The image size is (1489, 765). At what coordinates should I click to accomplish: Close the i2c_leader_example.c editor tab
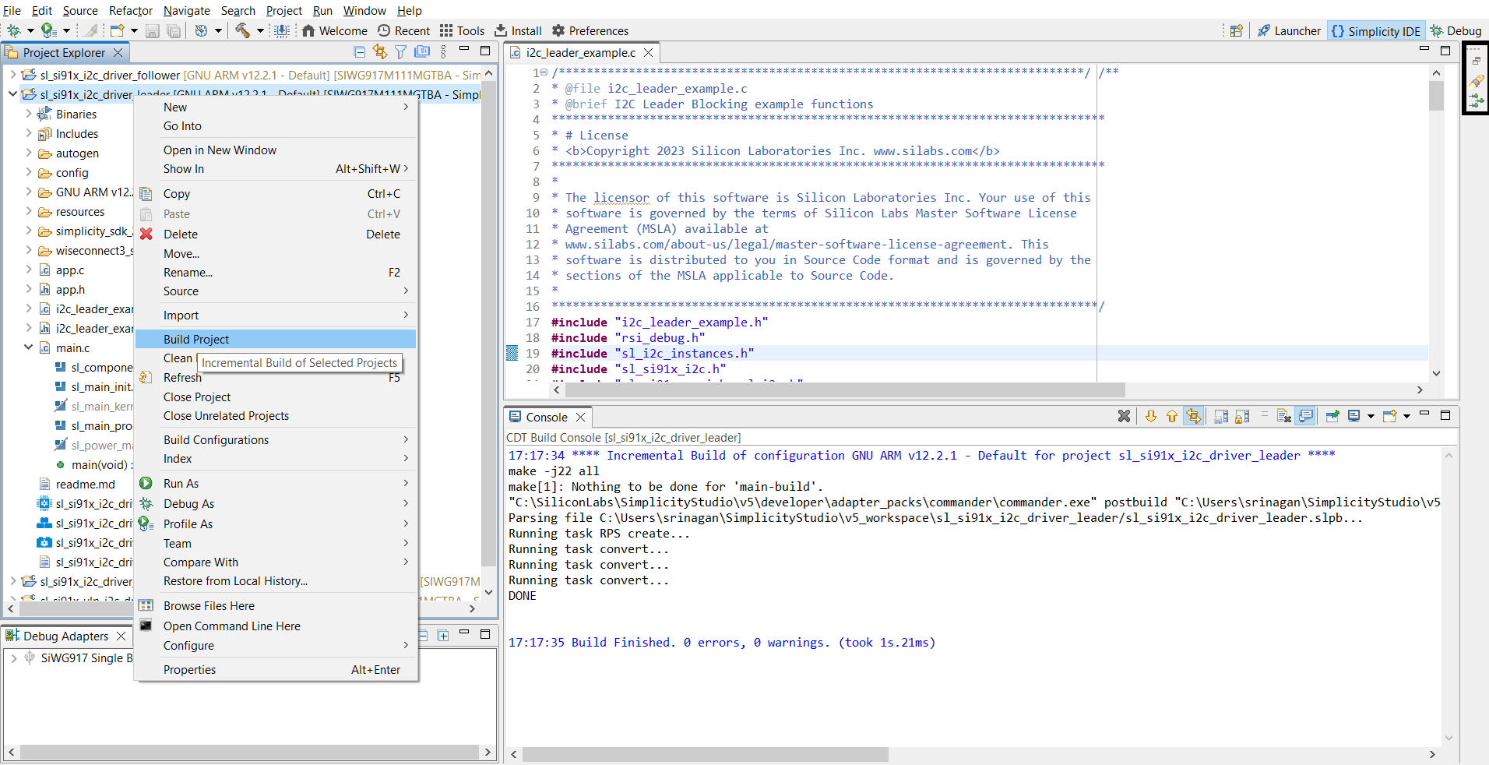point(648,52)
